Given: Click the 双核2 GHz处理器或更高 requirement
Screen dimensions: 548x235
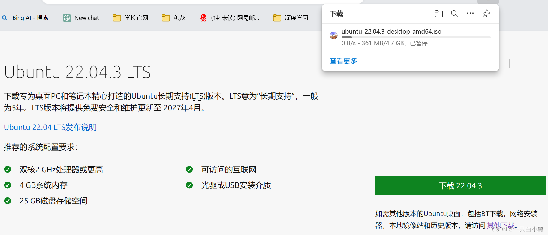Looking at the screenshot, I should point(61,170).
